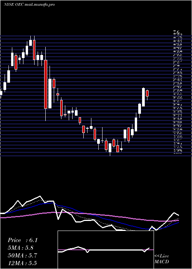
Task: Click the 7.6 top price axis label
Action: 176,32
